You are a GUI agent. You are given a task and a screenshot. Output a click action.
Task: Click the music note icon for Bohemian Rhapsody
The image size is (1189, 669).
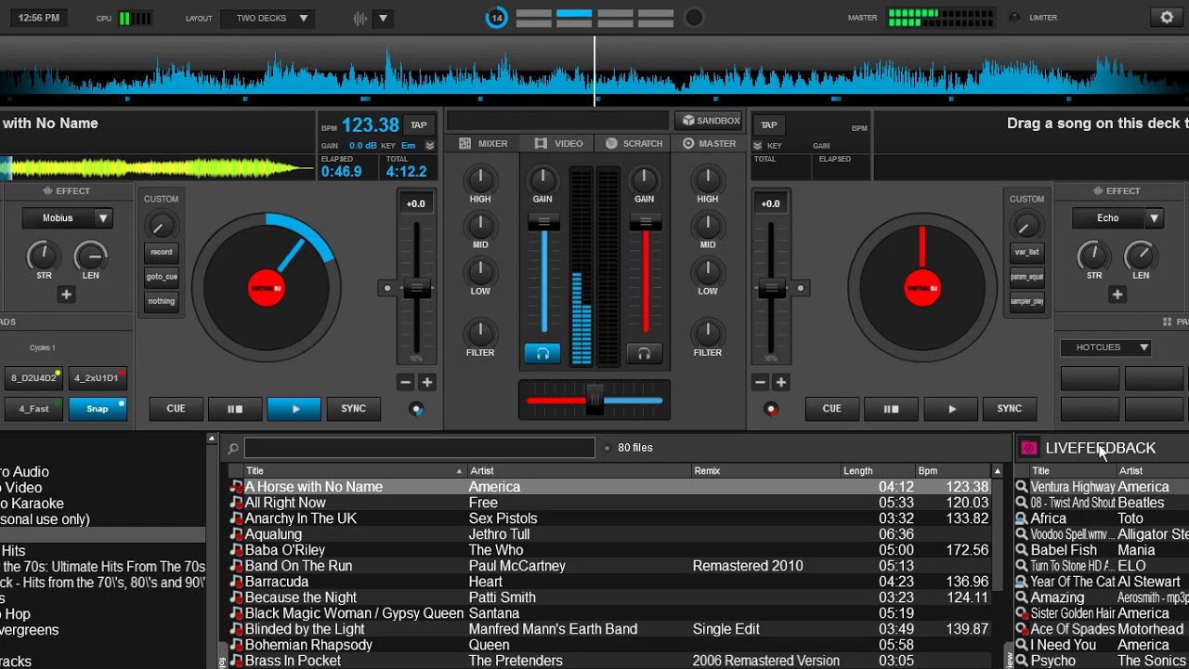coord(237,645)
